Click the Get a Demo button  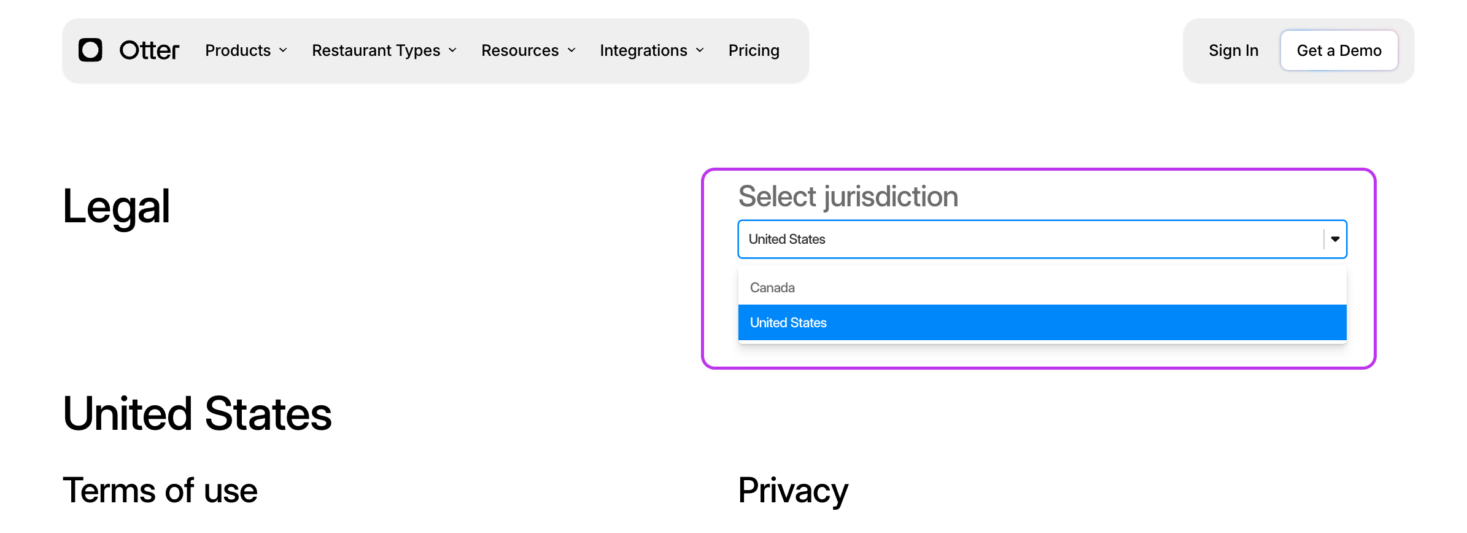1339,50
